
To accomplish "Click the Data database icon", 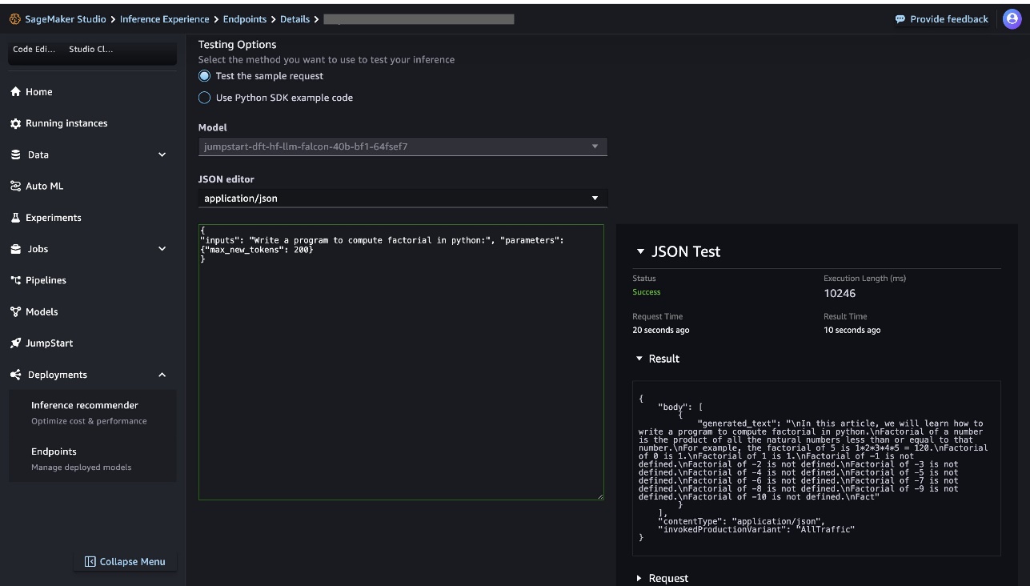I will click(15, 155).
